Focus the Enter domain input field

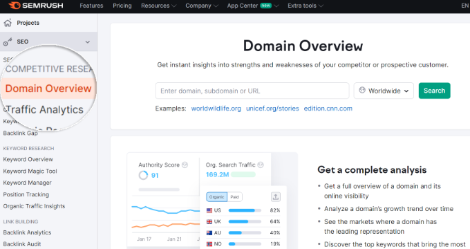pos(252,91)
